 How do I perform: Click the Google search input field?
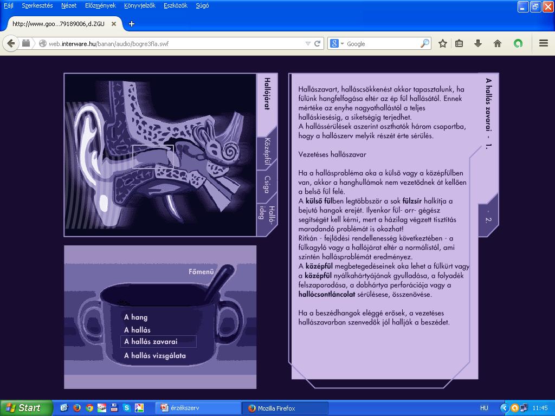(382, 43)
